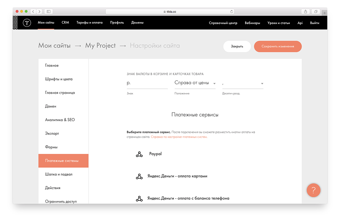
Task: Click the browser sidebar toggle icon
Action: point(48,11)
